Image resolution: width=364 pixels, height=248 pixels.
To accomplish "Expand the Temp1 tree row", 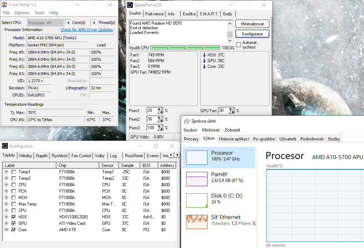I will click(6, 172).
